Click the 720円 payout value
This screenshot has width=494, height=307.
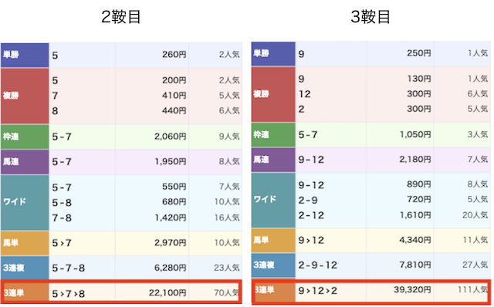(x=418, y=199)
